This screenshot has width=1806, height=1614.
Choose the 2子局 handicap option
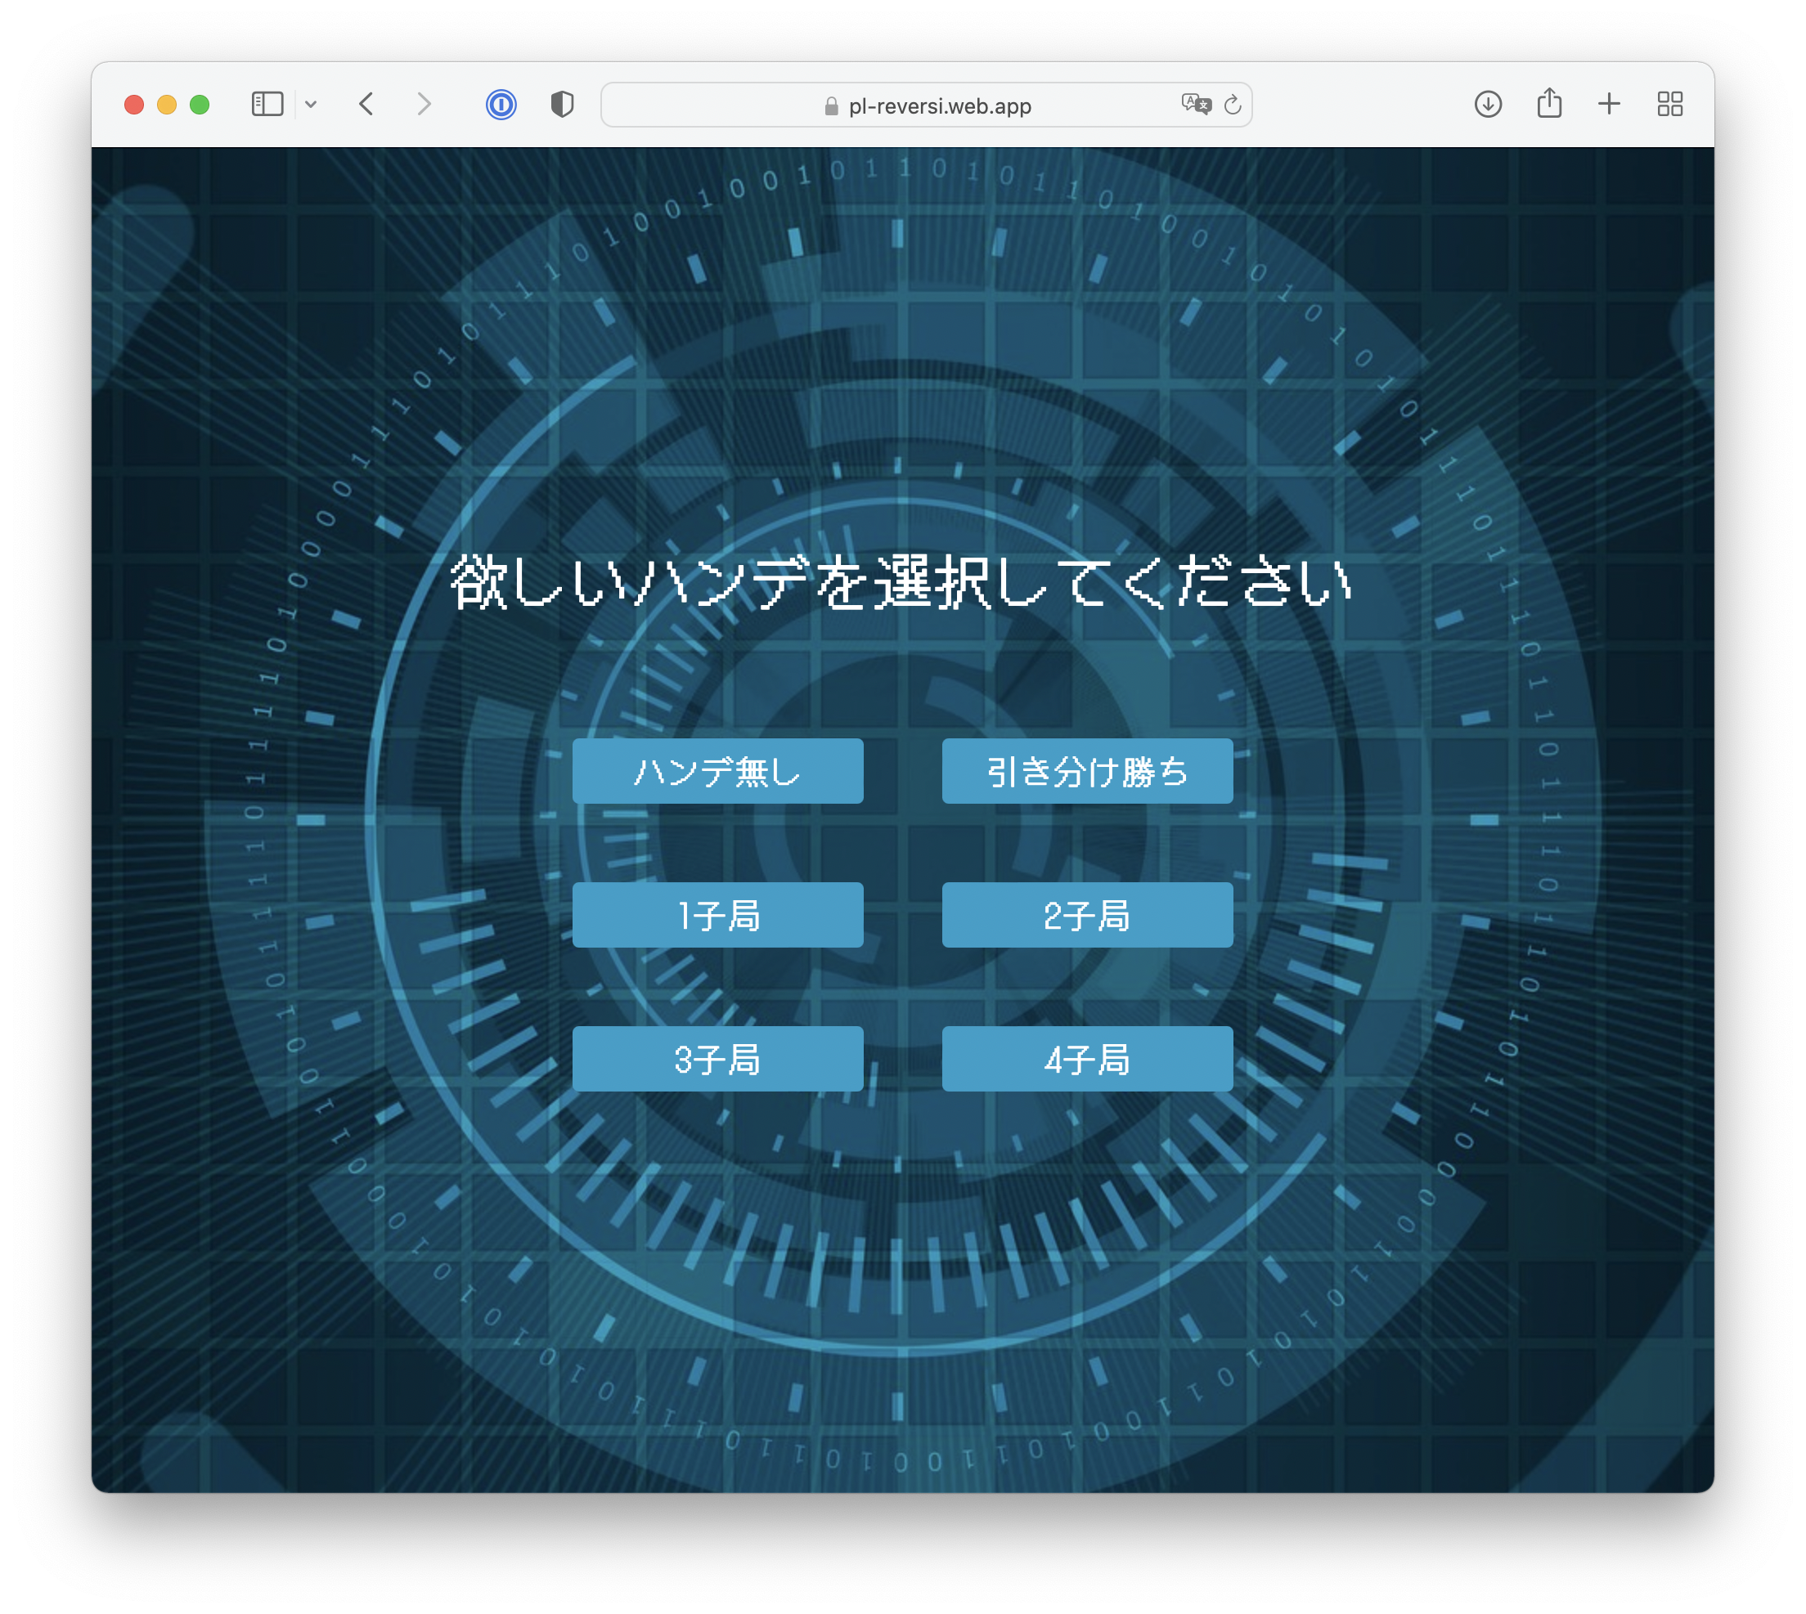pos(1086,914)
